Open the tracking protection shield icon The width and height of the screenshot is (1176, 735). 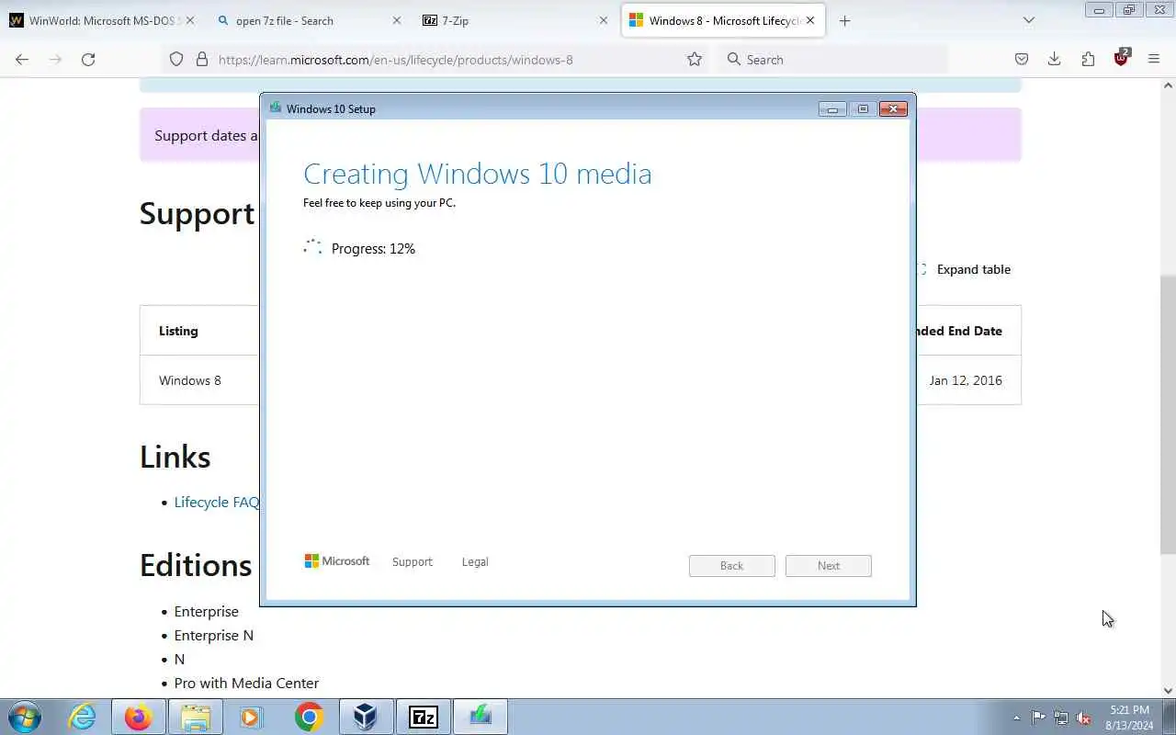176,59
